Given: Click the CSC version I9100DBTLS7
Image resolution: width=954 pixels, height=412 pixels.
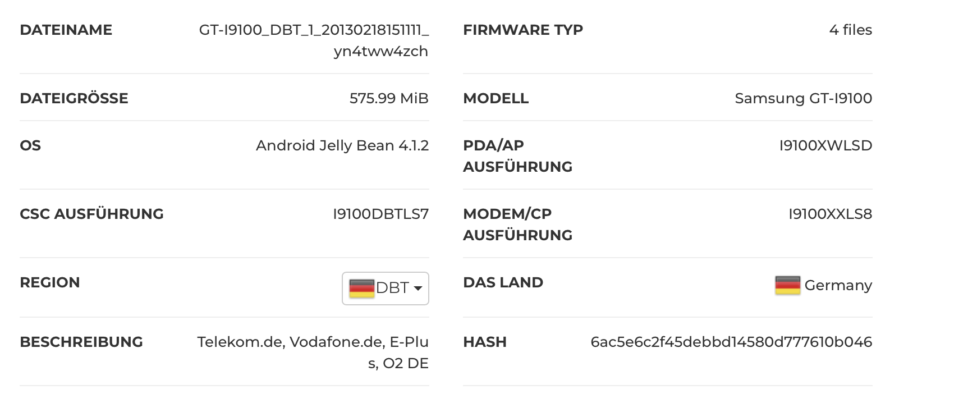Looking at the screenshot, I should (x=380, y=214).
